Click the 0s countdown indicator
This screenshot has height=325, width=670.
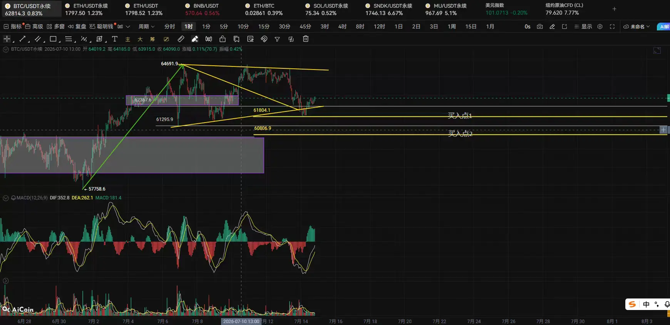528,27
